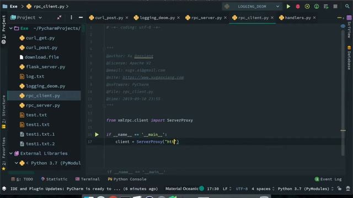Viewport: 353px width, 198px height.
Task: Open Search Everywhere magnifier
Action: pyautogui.click(x=347, y=7)
